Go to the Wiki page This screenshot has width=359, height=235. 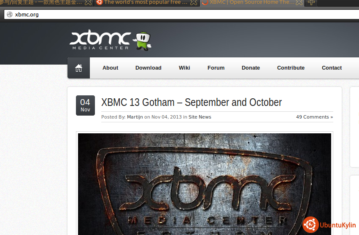tap(184, 68)
